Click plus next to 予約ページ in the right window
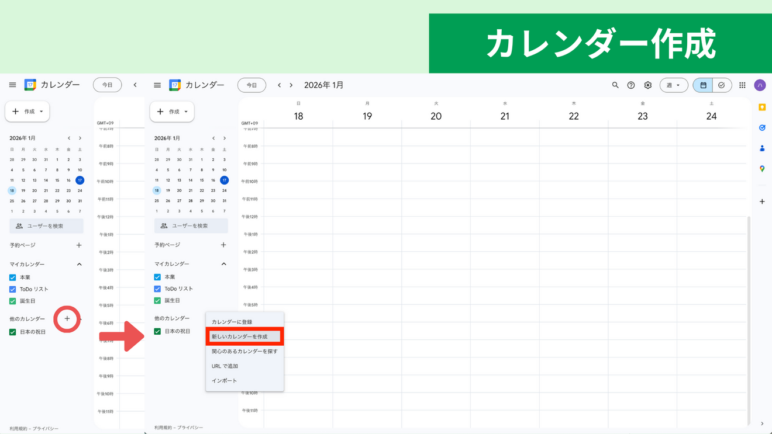The image size is (772, 434). (223, 245)
